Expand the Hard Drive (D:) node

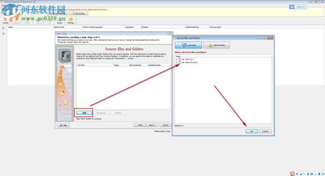[x=176, y=62]
